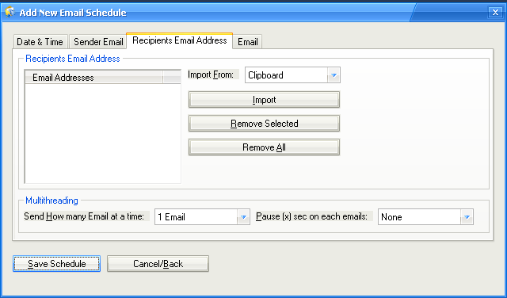Click the application icon in title bar
Viewport: 507px width, 298px height.
[10, 13]
